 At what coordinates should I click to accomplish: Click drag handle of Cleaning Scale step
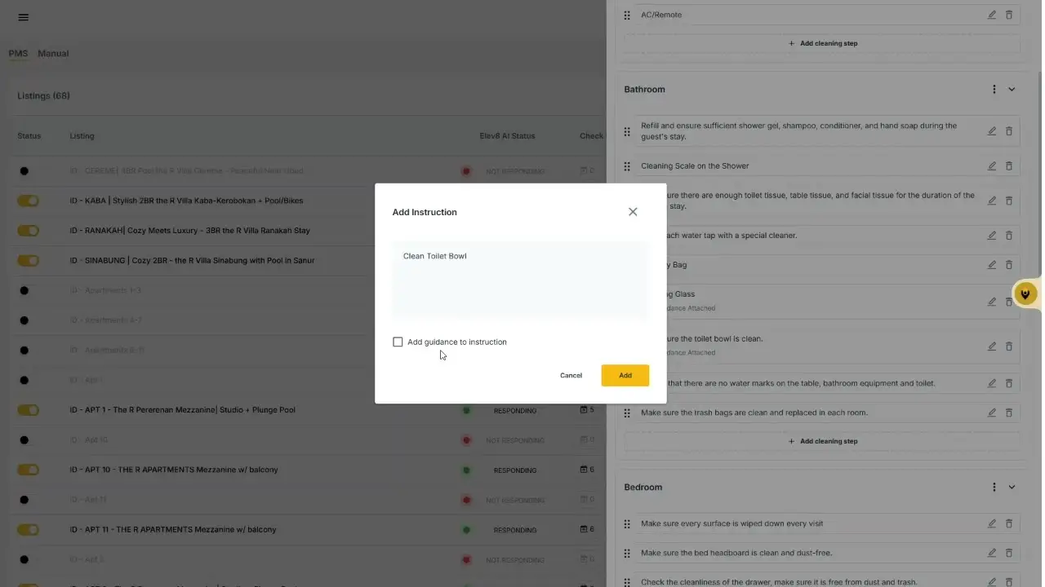(x=627, y=166)
